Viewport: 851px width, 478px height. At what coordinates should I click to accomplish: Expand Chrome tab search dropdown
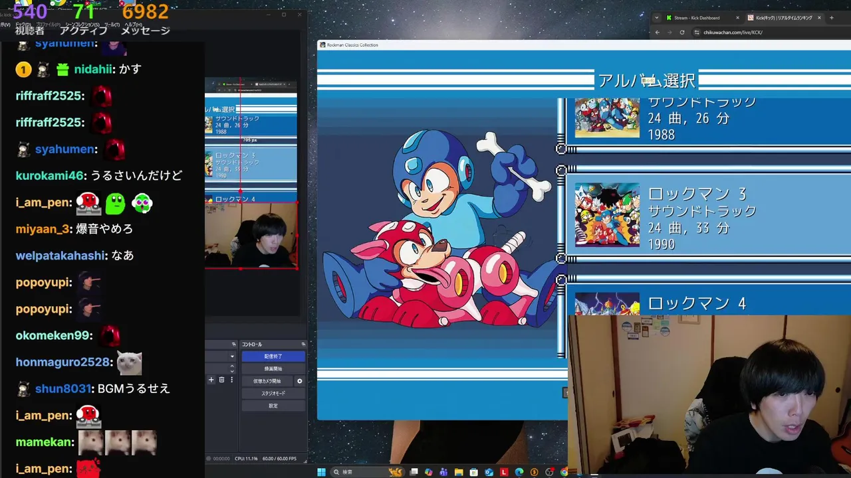tap(657, 18)
